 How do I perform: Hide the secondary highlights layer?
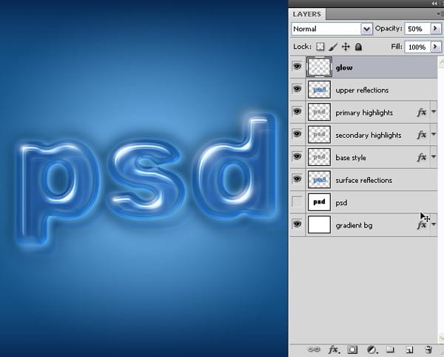click(x=297, y=133)
